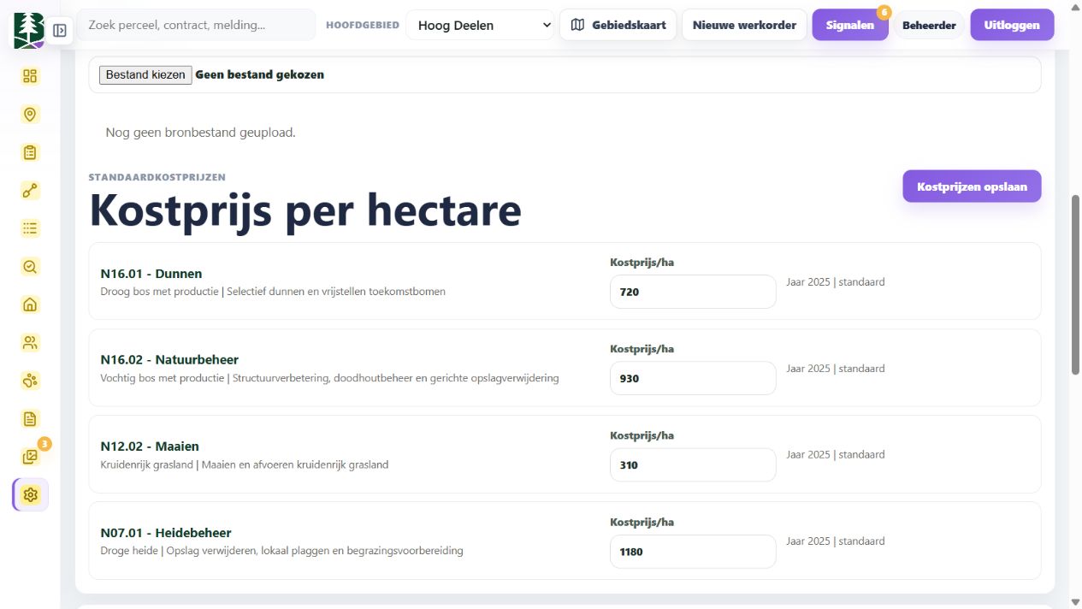Click the Beheerder role button
The image size is (1082, 609).
tap(929, 26)
